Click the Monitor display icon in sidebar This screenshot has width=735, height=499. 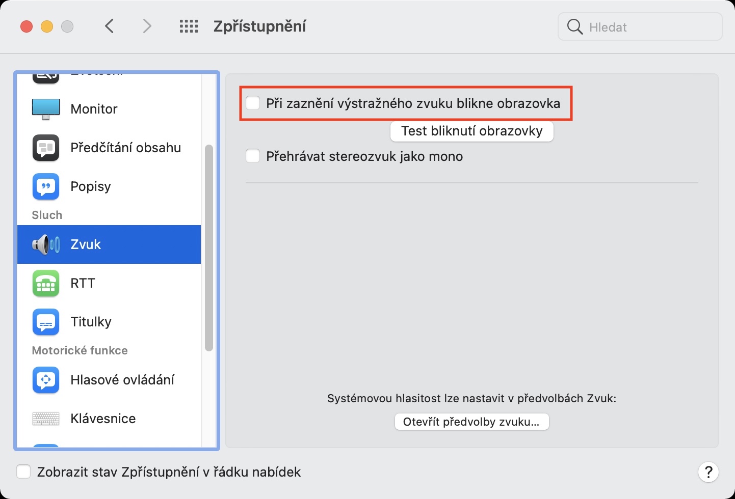pos(46,109)
